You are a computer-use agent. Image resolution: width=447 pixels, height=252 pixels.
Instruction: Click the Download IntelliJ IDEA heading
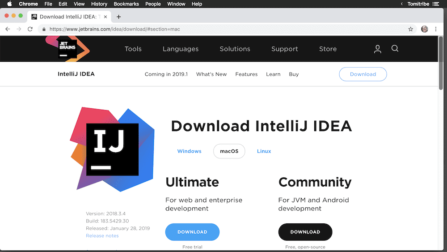261,126
